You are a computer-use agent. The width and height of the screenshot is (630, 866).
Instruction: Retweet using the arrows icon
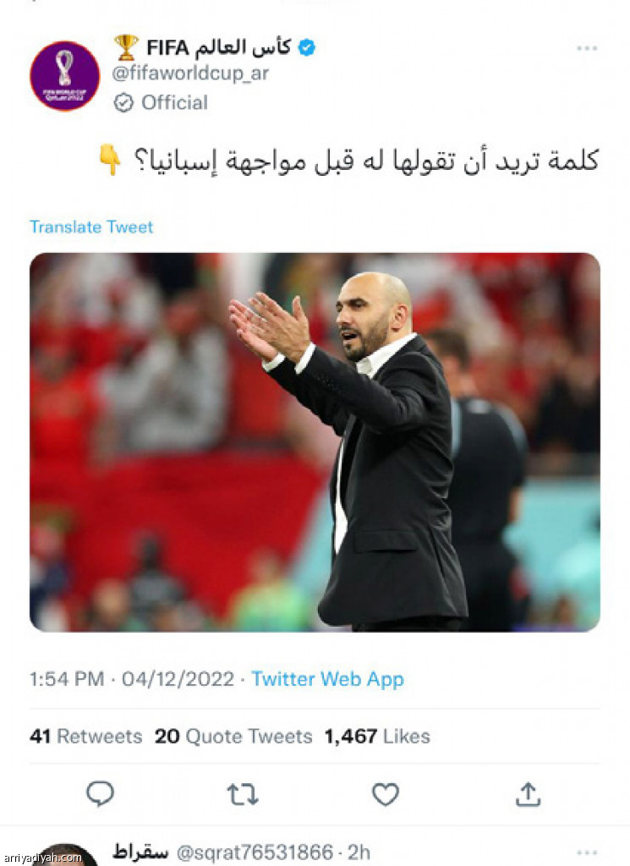tap(243, 795)
